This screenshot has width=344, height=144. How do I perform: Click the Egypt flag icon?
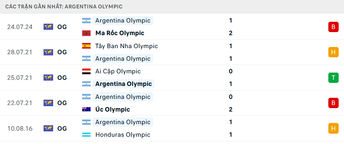[x=86, y=71]
